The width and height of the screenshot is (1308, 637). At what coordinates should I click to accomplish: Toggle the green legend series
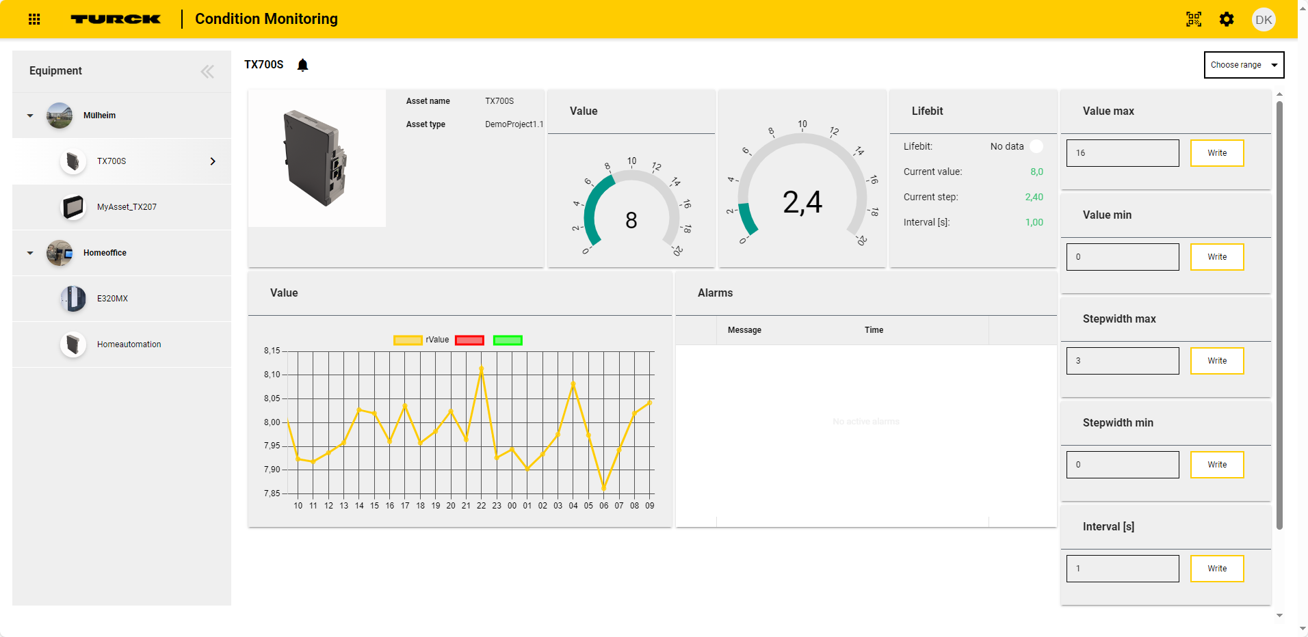click(508, 340)
